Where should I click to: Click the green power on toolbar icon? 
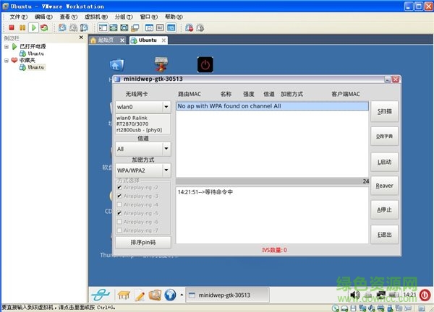click(x=33, y=28)
